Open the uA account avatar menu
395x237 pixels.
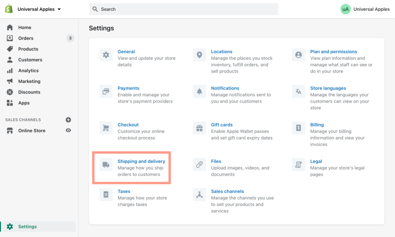point(345,9)
